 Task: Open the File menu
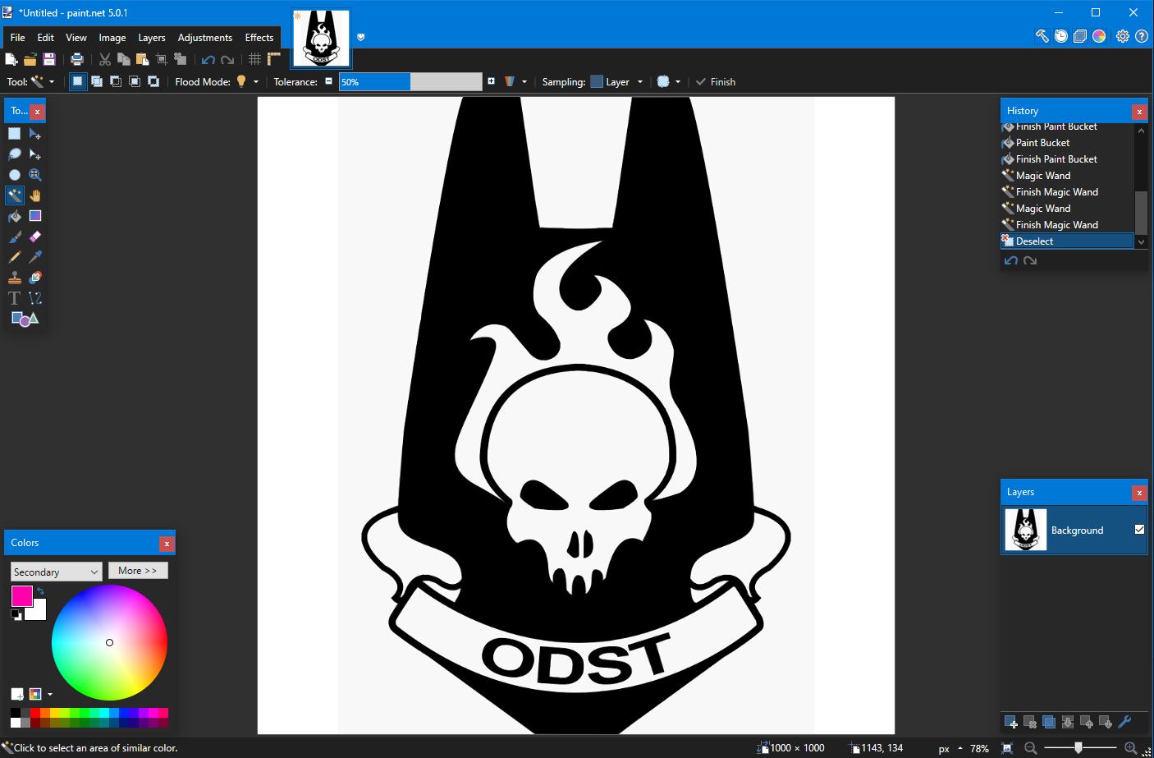pyautogui.click(x=17, y=37)
